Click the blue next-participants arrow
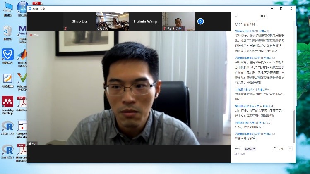This screenshot has height=174, width=310. pyautogui.click(x=201, y=21)
